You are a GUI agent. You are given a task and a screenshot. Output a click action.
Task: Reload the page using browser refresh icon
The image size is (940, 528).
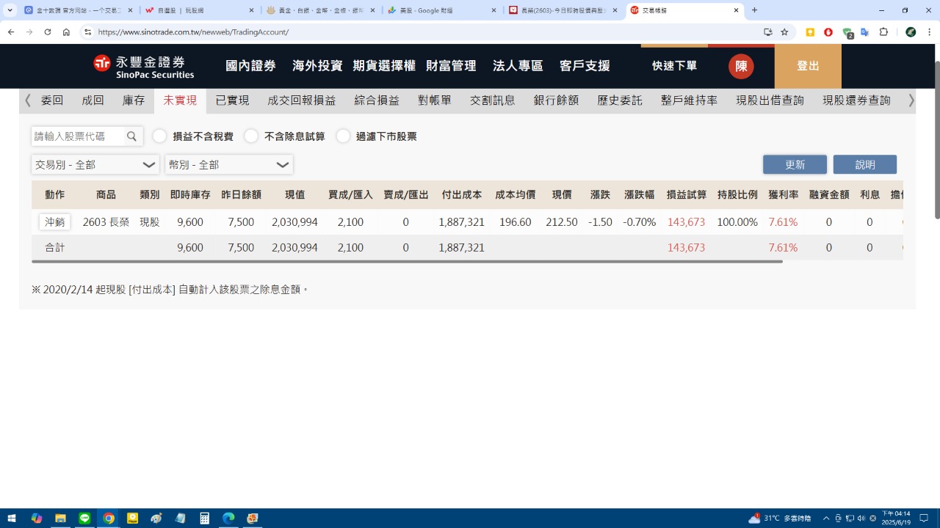pyautogui.click(x=48, y=32)
